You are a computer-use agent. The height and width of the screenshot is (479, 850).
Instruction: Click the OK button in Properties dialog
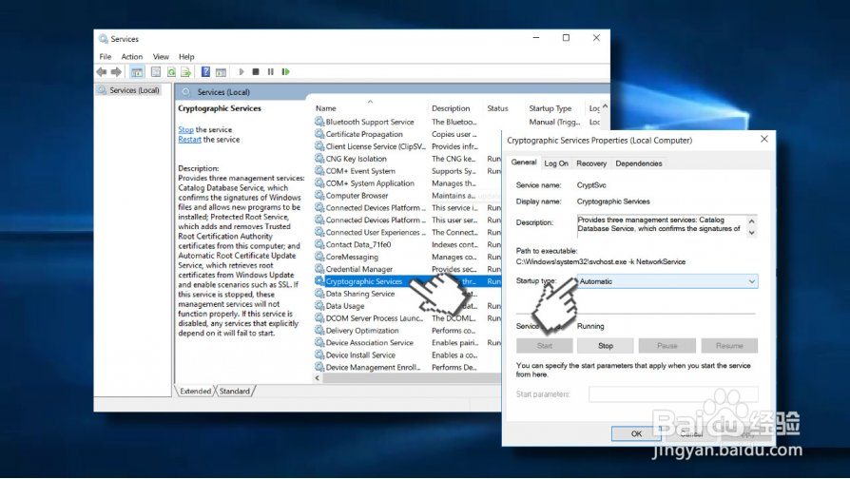636,433
